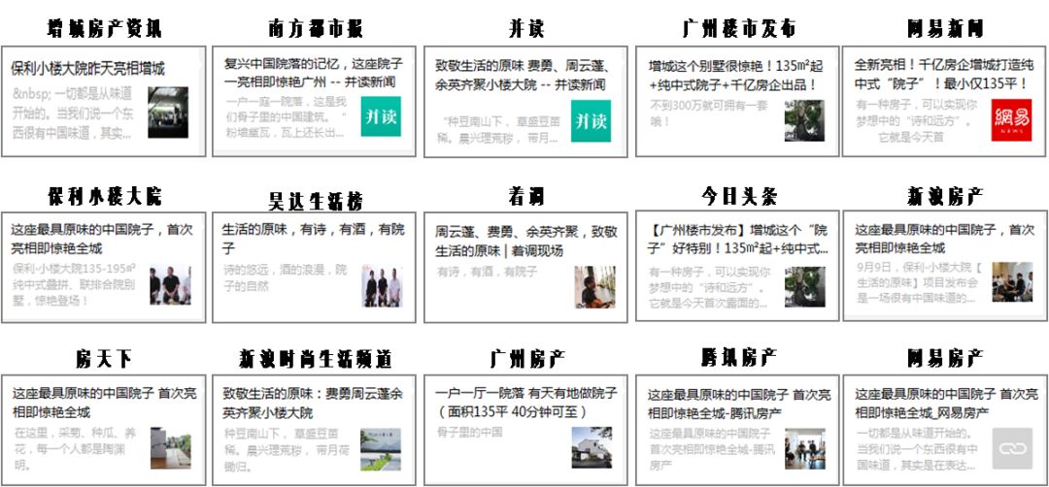Open 致敬生活的原味：费勇周云蓬余英 headline
The height and width of the screenshot is (487, 1049).
tap(313, 403)
